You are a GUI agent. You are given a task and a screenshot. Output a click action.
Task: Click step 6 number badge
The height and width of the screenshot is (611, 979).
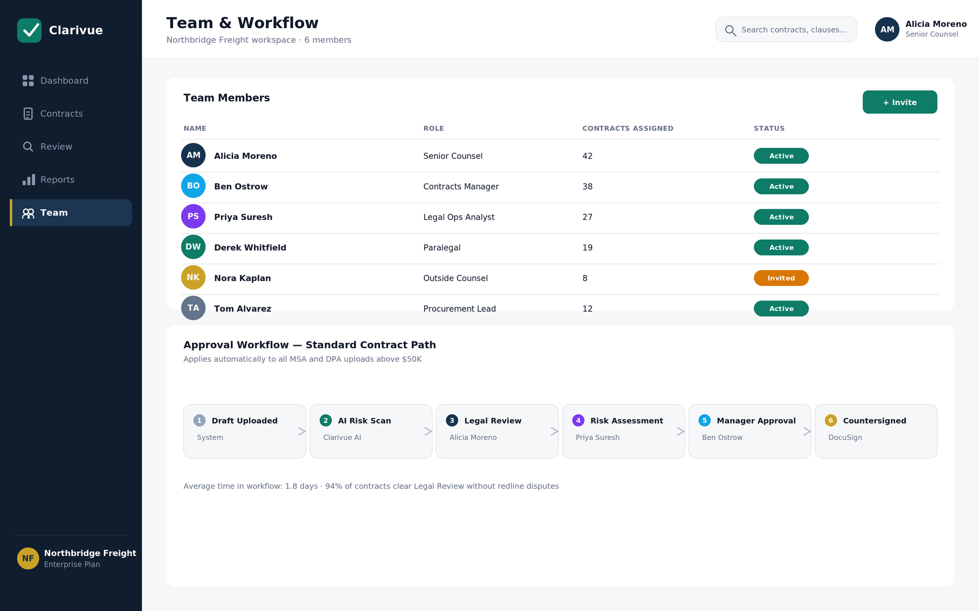[831, 420]
